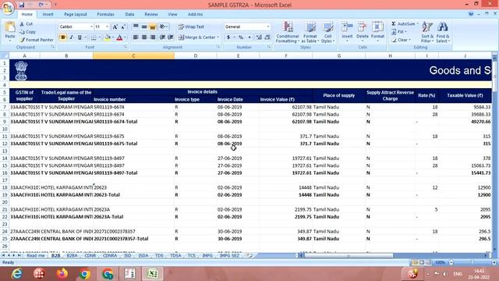Click the Select All corner button
The image size is (499, 281).
(5, 55)
